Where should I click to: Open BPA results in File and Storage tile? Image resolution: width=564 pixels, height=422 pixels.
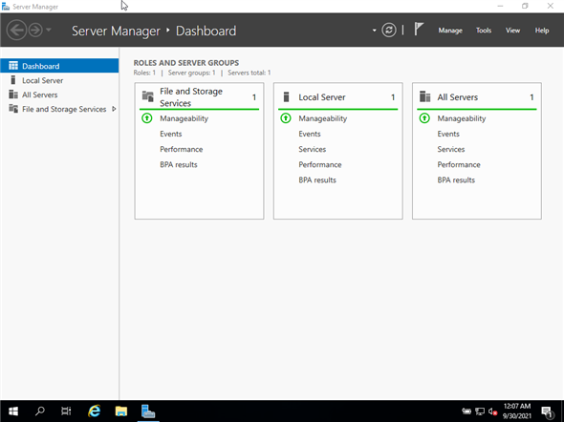179,164
